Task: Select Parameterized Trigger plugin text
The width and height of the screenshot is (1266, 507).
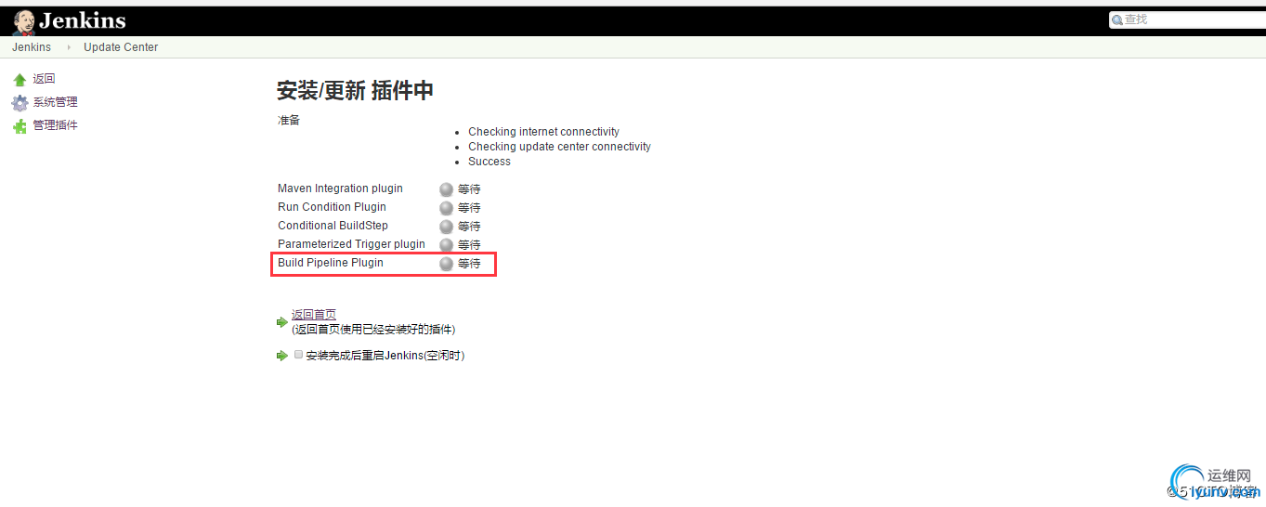Action: coord(351,244)
